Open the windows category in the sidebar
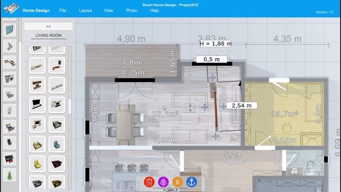Viewport: 341px width, 192px height. [x=10, y=30]
